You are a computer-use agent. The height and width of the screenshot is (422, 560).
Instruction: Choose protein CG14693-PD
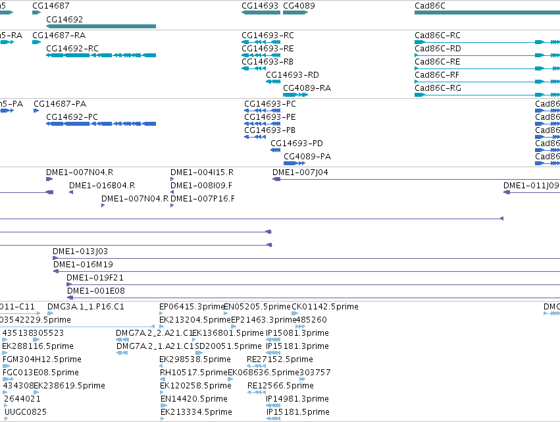click(x=297, y=144)
